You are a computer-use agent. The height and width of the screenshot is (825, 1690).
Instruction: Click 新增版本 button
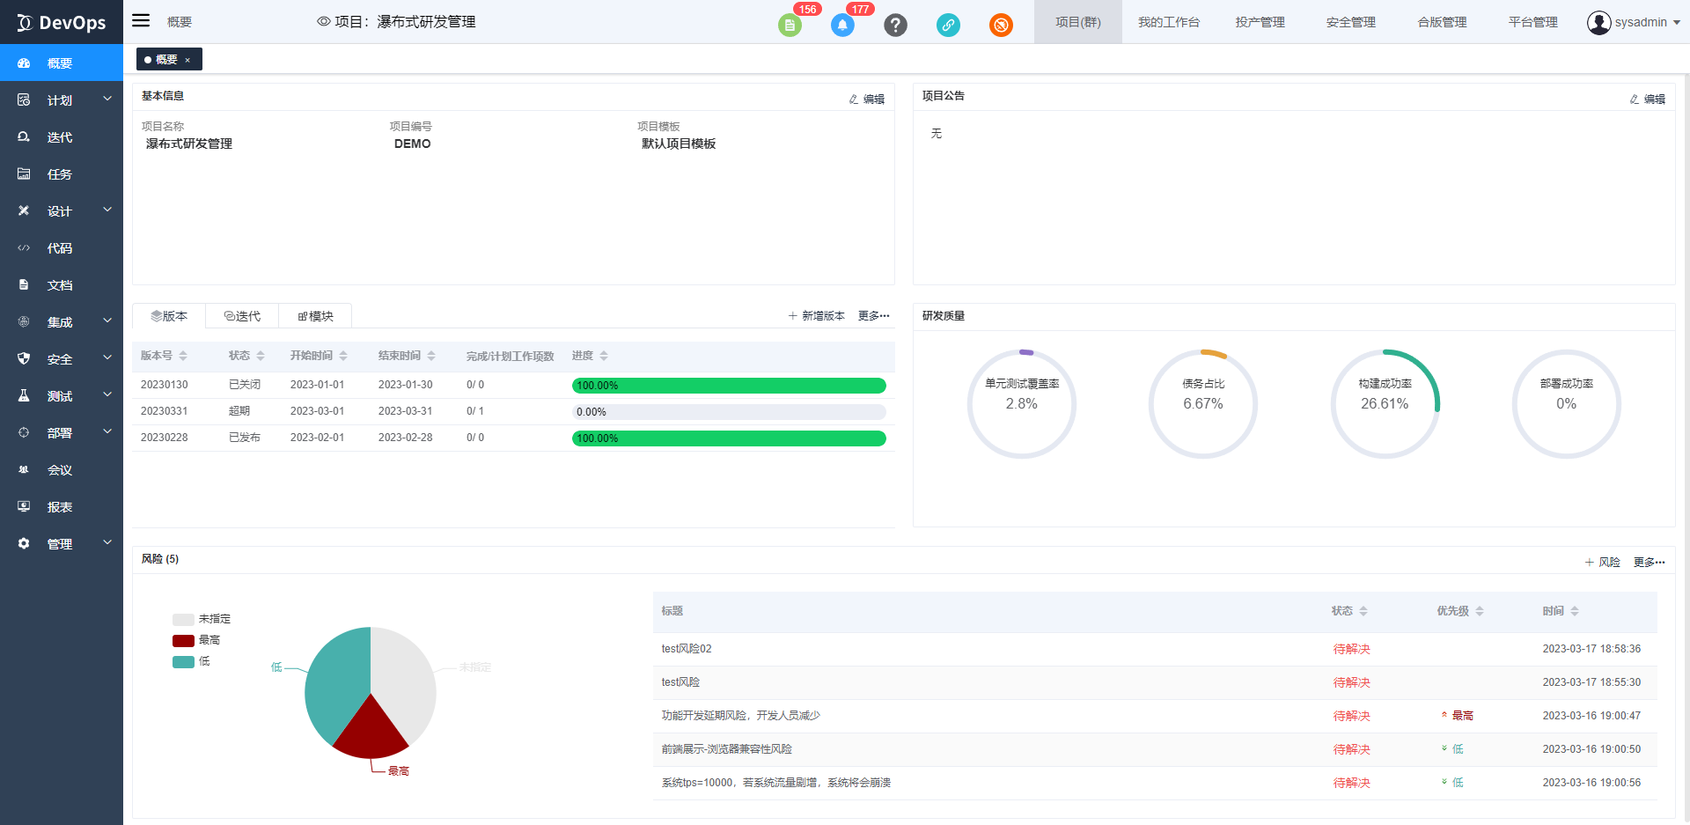[x=816, y=316]
